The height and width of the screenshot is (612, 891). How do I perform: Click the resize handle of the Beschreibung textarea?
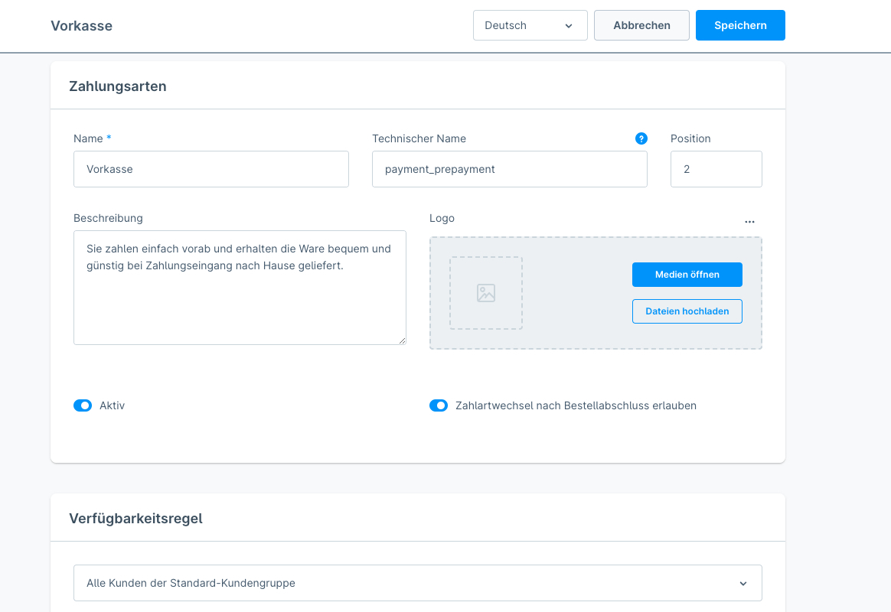402,340
